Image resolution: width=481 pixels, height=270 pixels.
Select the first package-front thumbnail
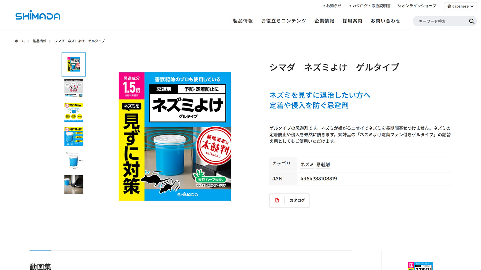coord(74,64)
